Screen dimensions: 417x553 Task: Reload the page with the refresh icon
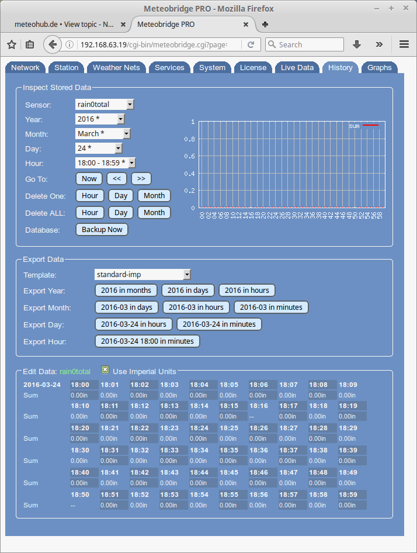[251, 44]
